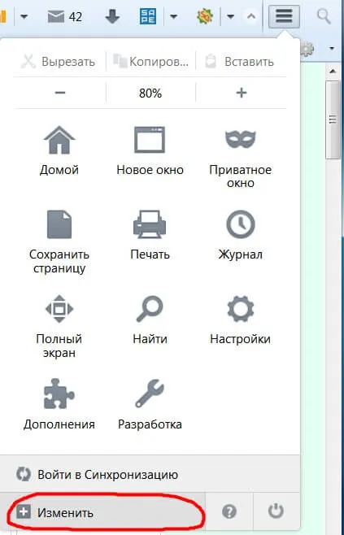This screenshot has height=535, width=344.
Task: Copy selection with Копиров...
Action: [150, 62]
